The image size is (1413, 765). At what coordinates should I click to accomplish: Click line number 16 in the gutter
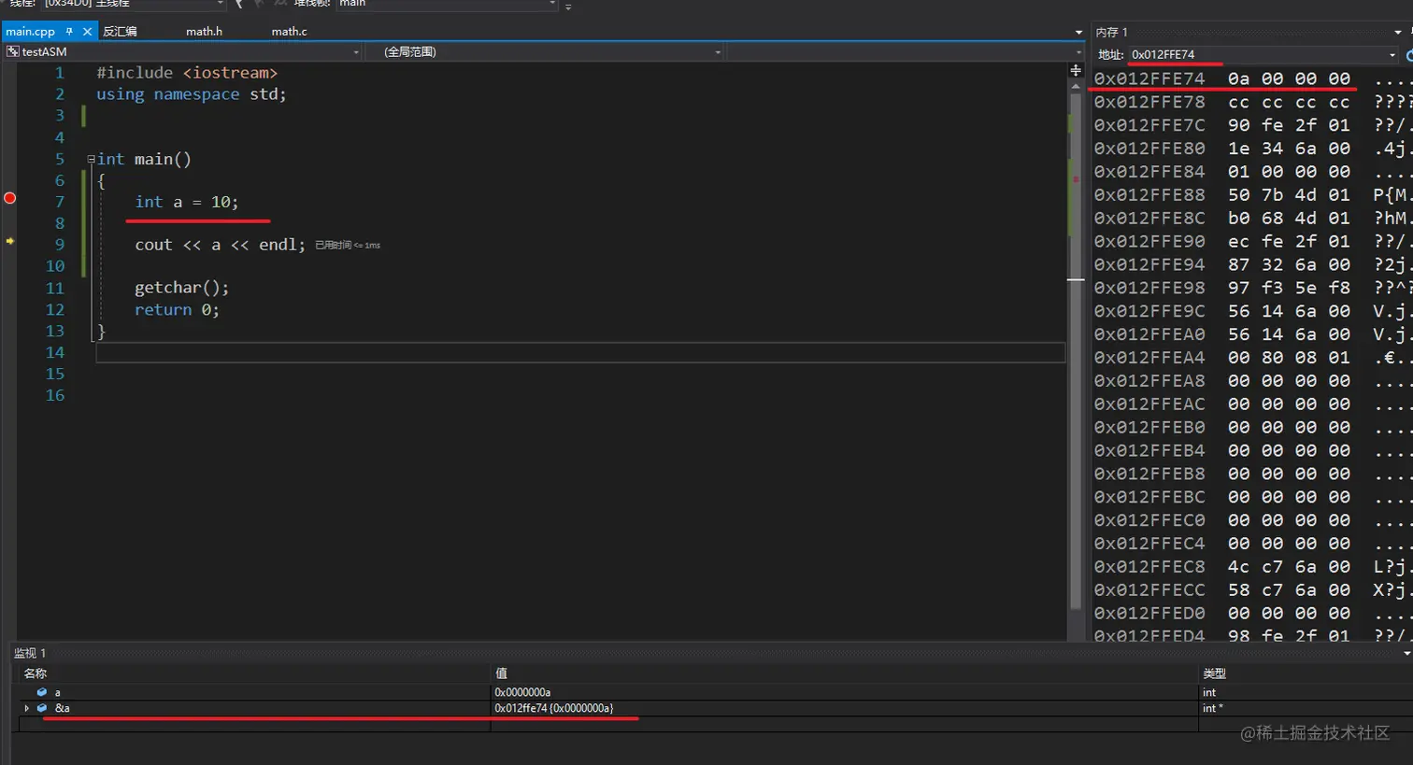(55, 395)
